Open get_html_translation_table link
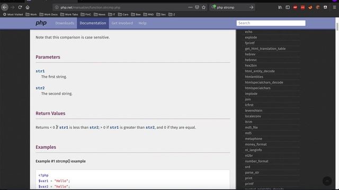339x190 pixels. 265,49
